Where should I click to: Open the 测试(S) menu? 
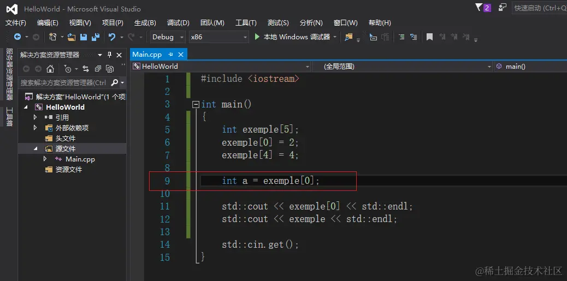click(278, 23)
